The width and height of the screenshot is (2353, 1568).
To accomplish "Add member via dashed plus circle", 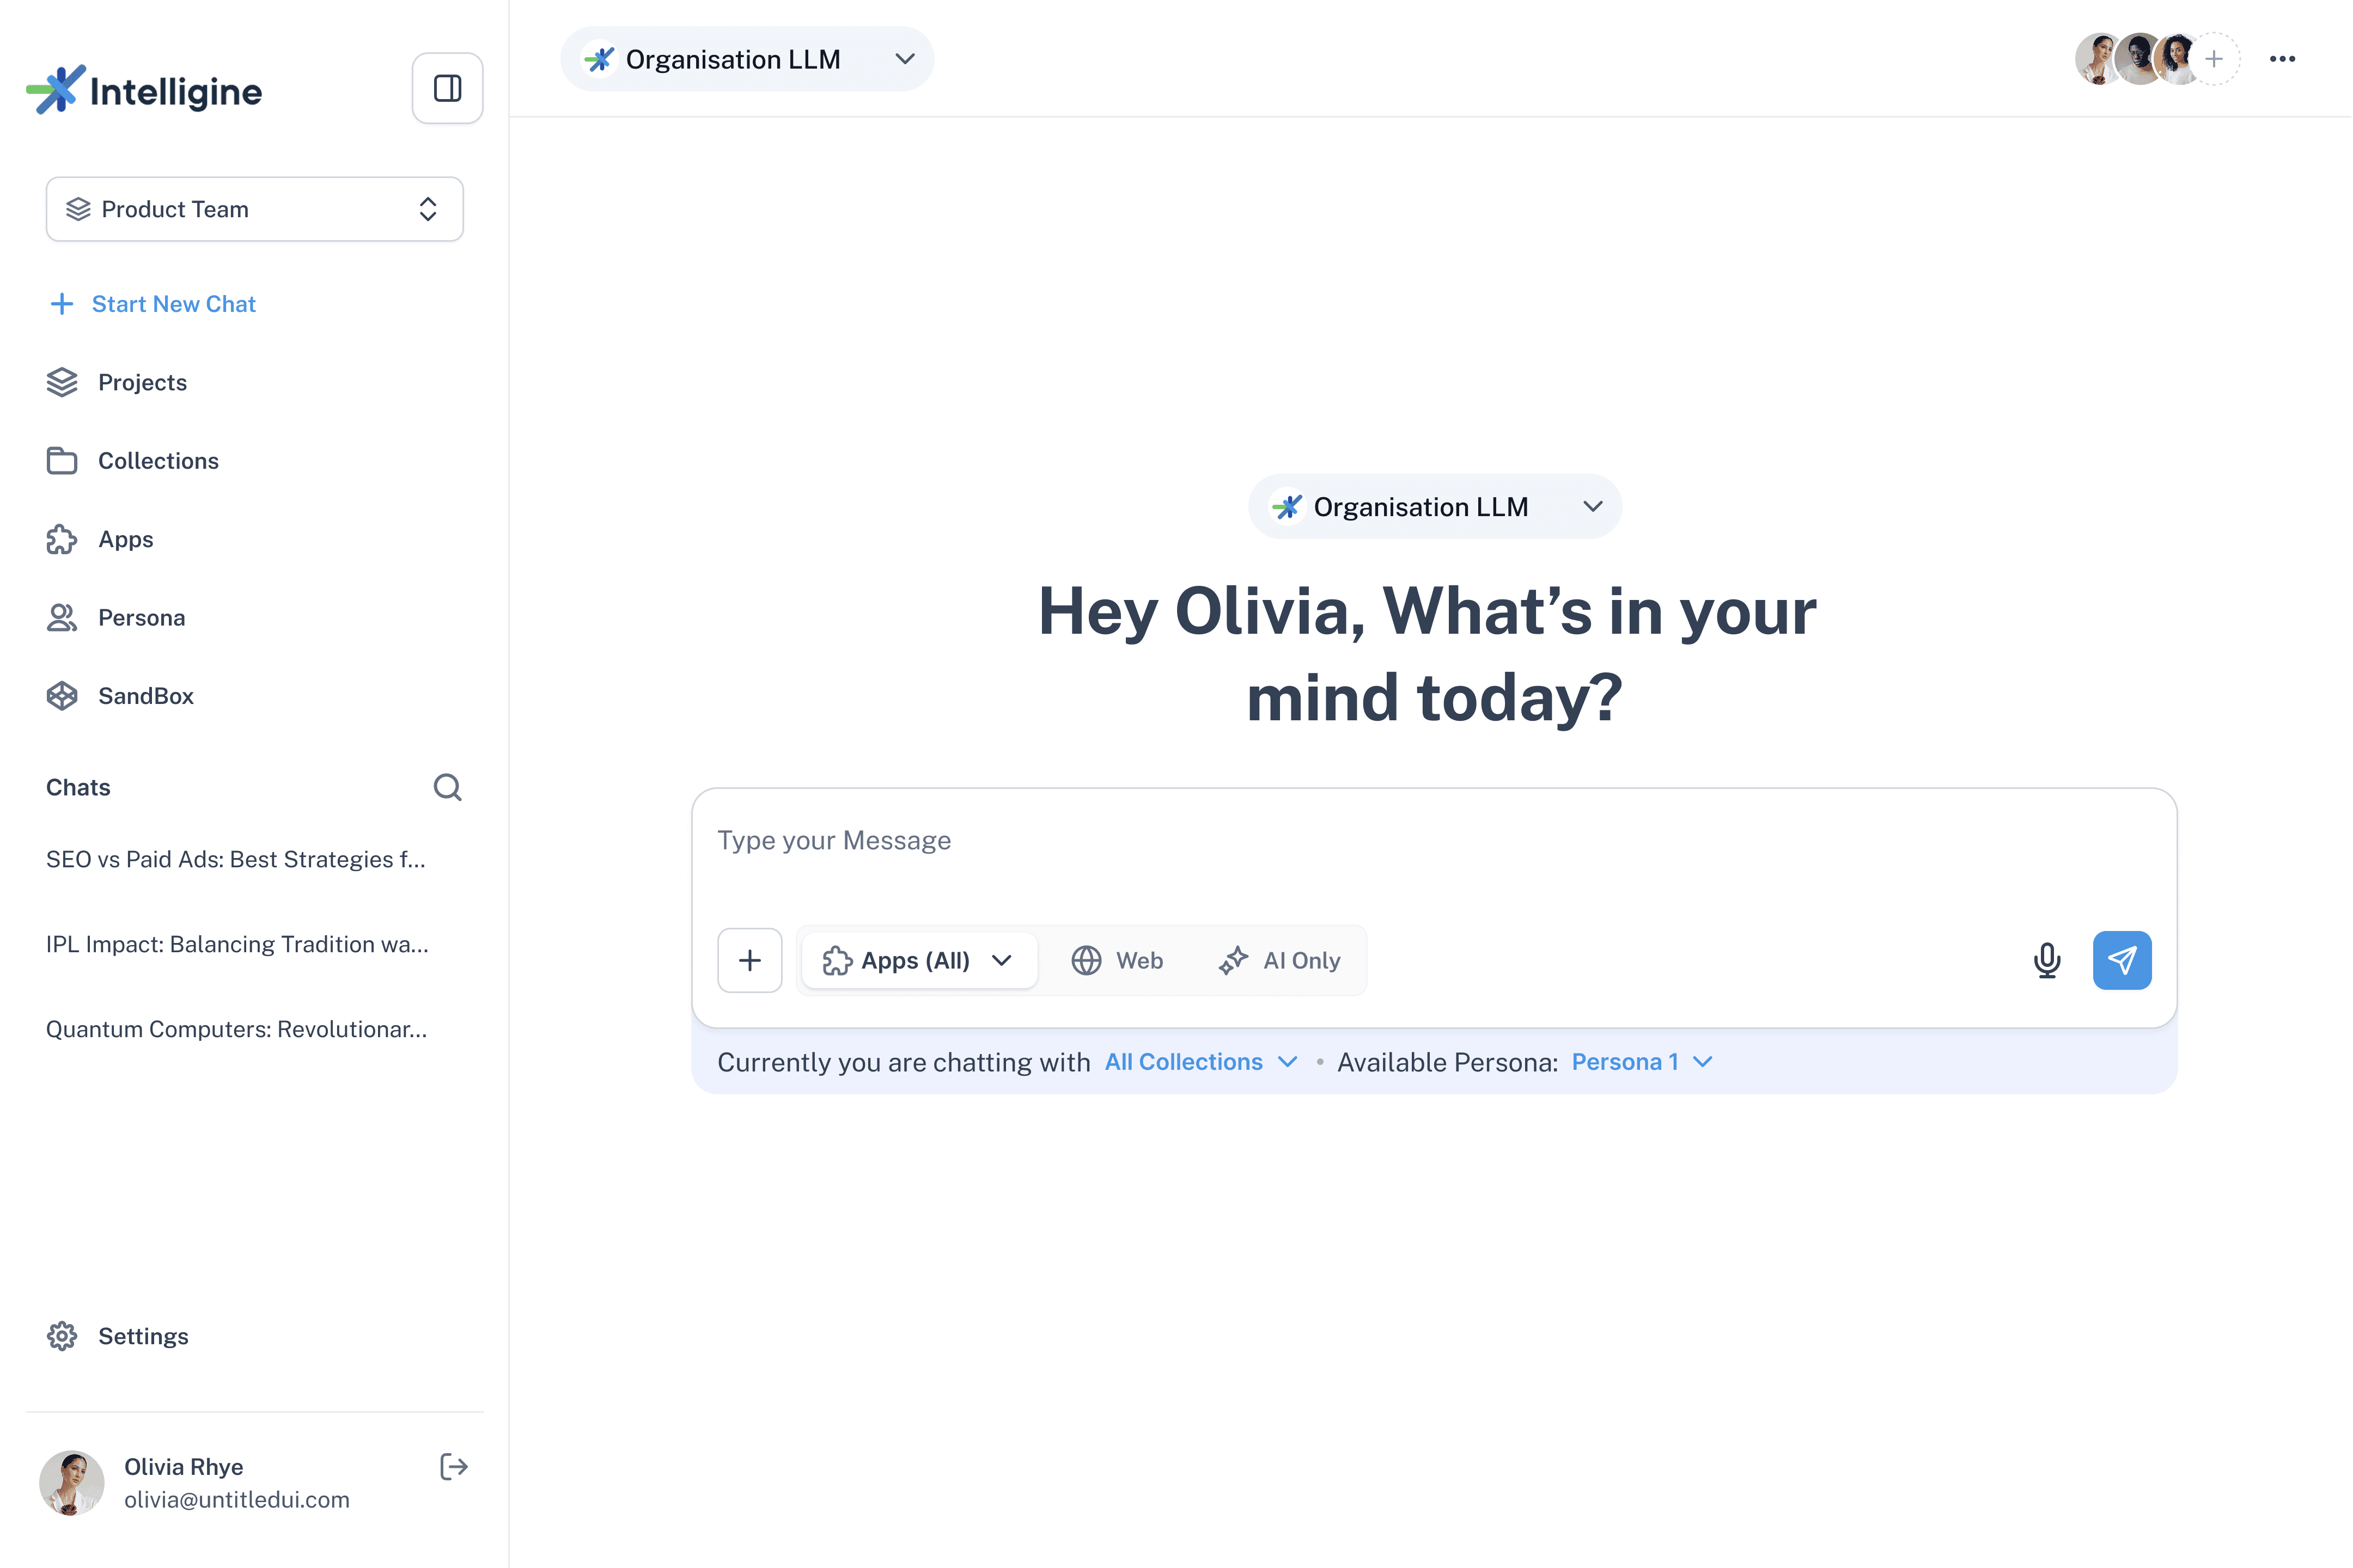I will (2214, 59).
